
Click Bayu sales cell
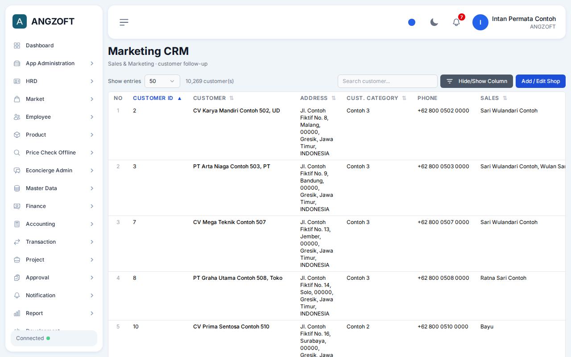487,327
